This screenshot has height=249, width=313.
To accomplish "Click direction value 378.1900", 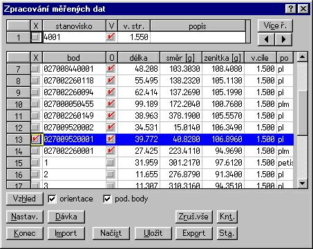I will coord(181,115).
